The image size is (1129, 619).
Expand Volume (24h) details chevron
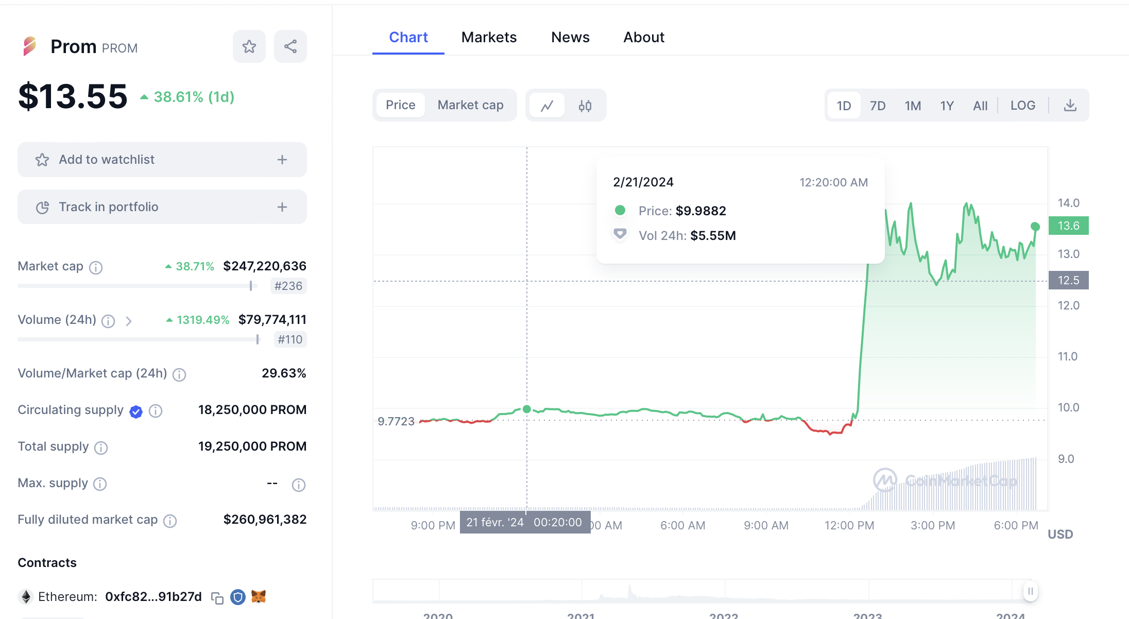(x=129, y=321)
